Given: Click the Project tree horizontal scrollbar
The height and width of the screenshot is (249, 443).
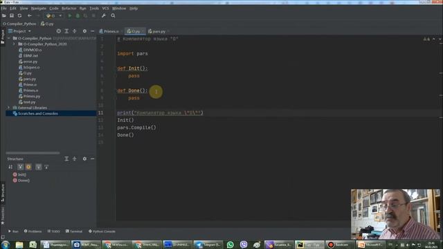Looking at the screenshot, I should pos(33,153).
